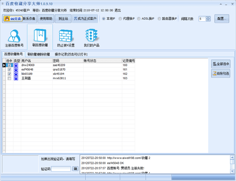The image size is (236, 181).
Task: Click the 成为正式客户 button
Action: [85, 18]
